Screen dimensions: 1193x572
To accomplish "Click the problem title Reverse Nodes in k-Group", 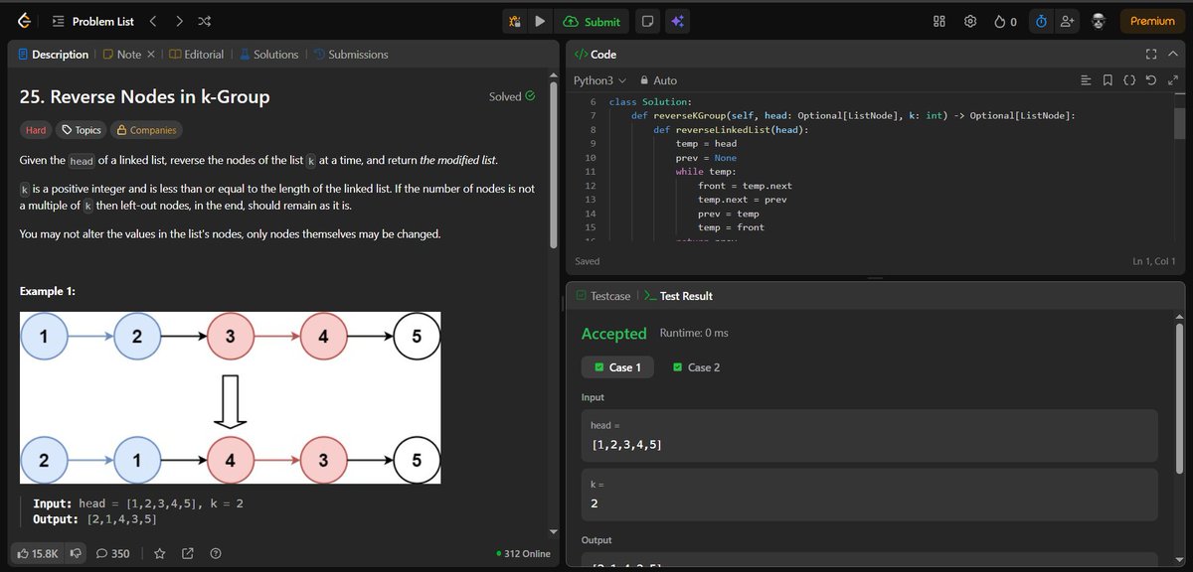I will pyautogui.click(x=144, y=96).
